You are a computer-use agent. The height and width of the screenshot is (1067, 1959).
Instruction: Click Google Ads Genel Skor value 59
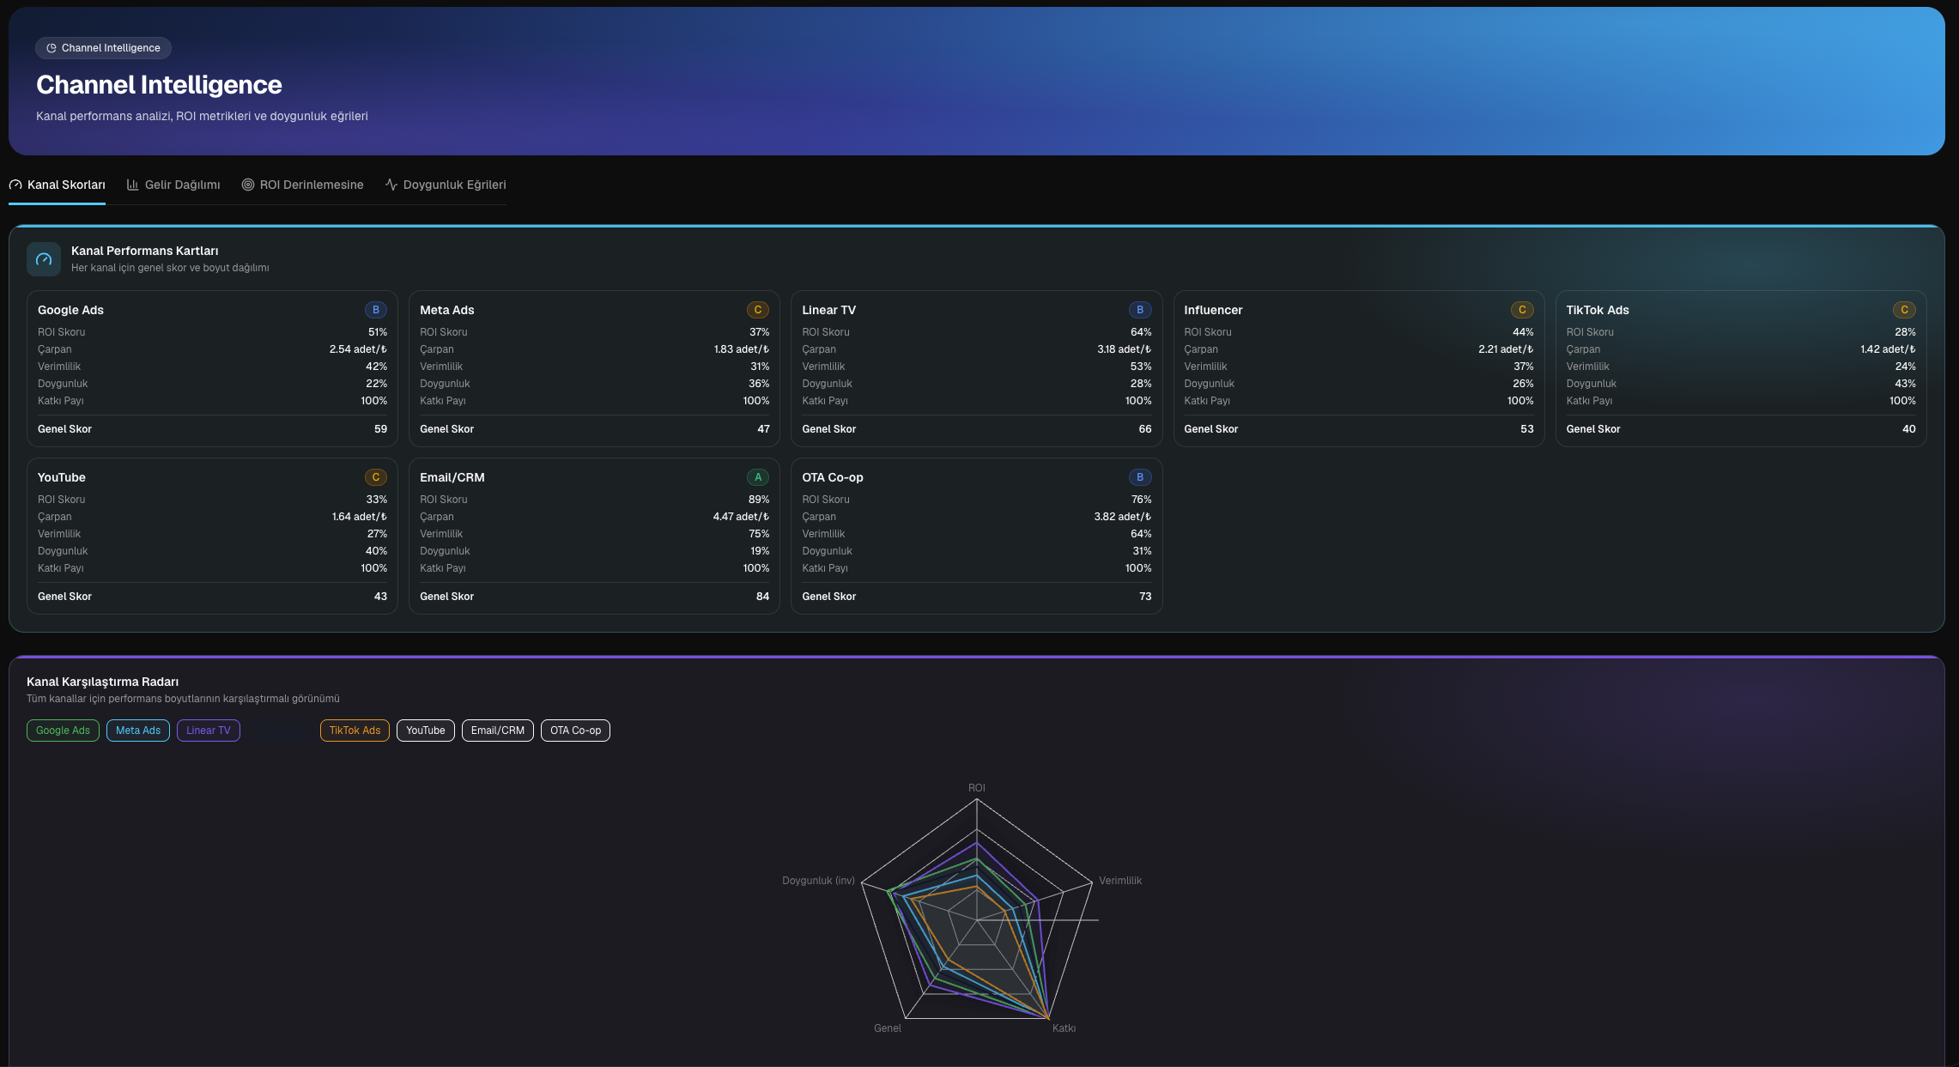(x=381, y=429)
